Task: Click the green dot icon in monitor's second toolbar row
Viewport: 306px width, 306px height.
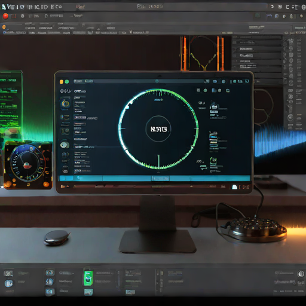Action: point(205,91)
